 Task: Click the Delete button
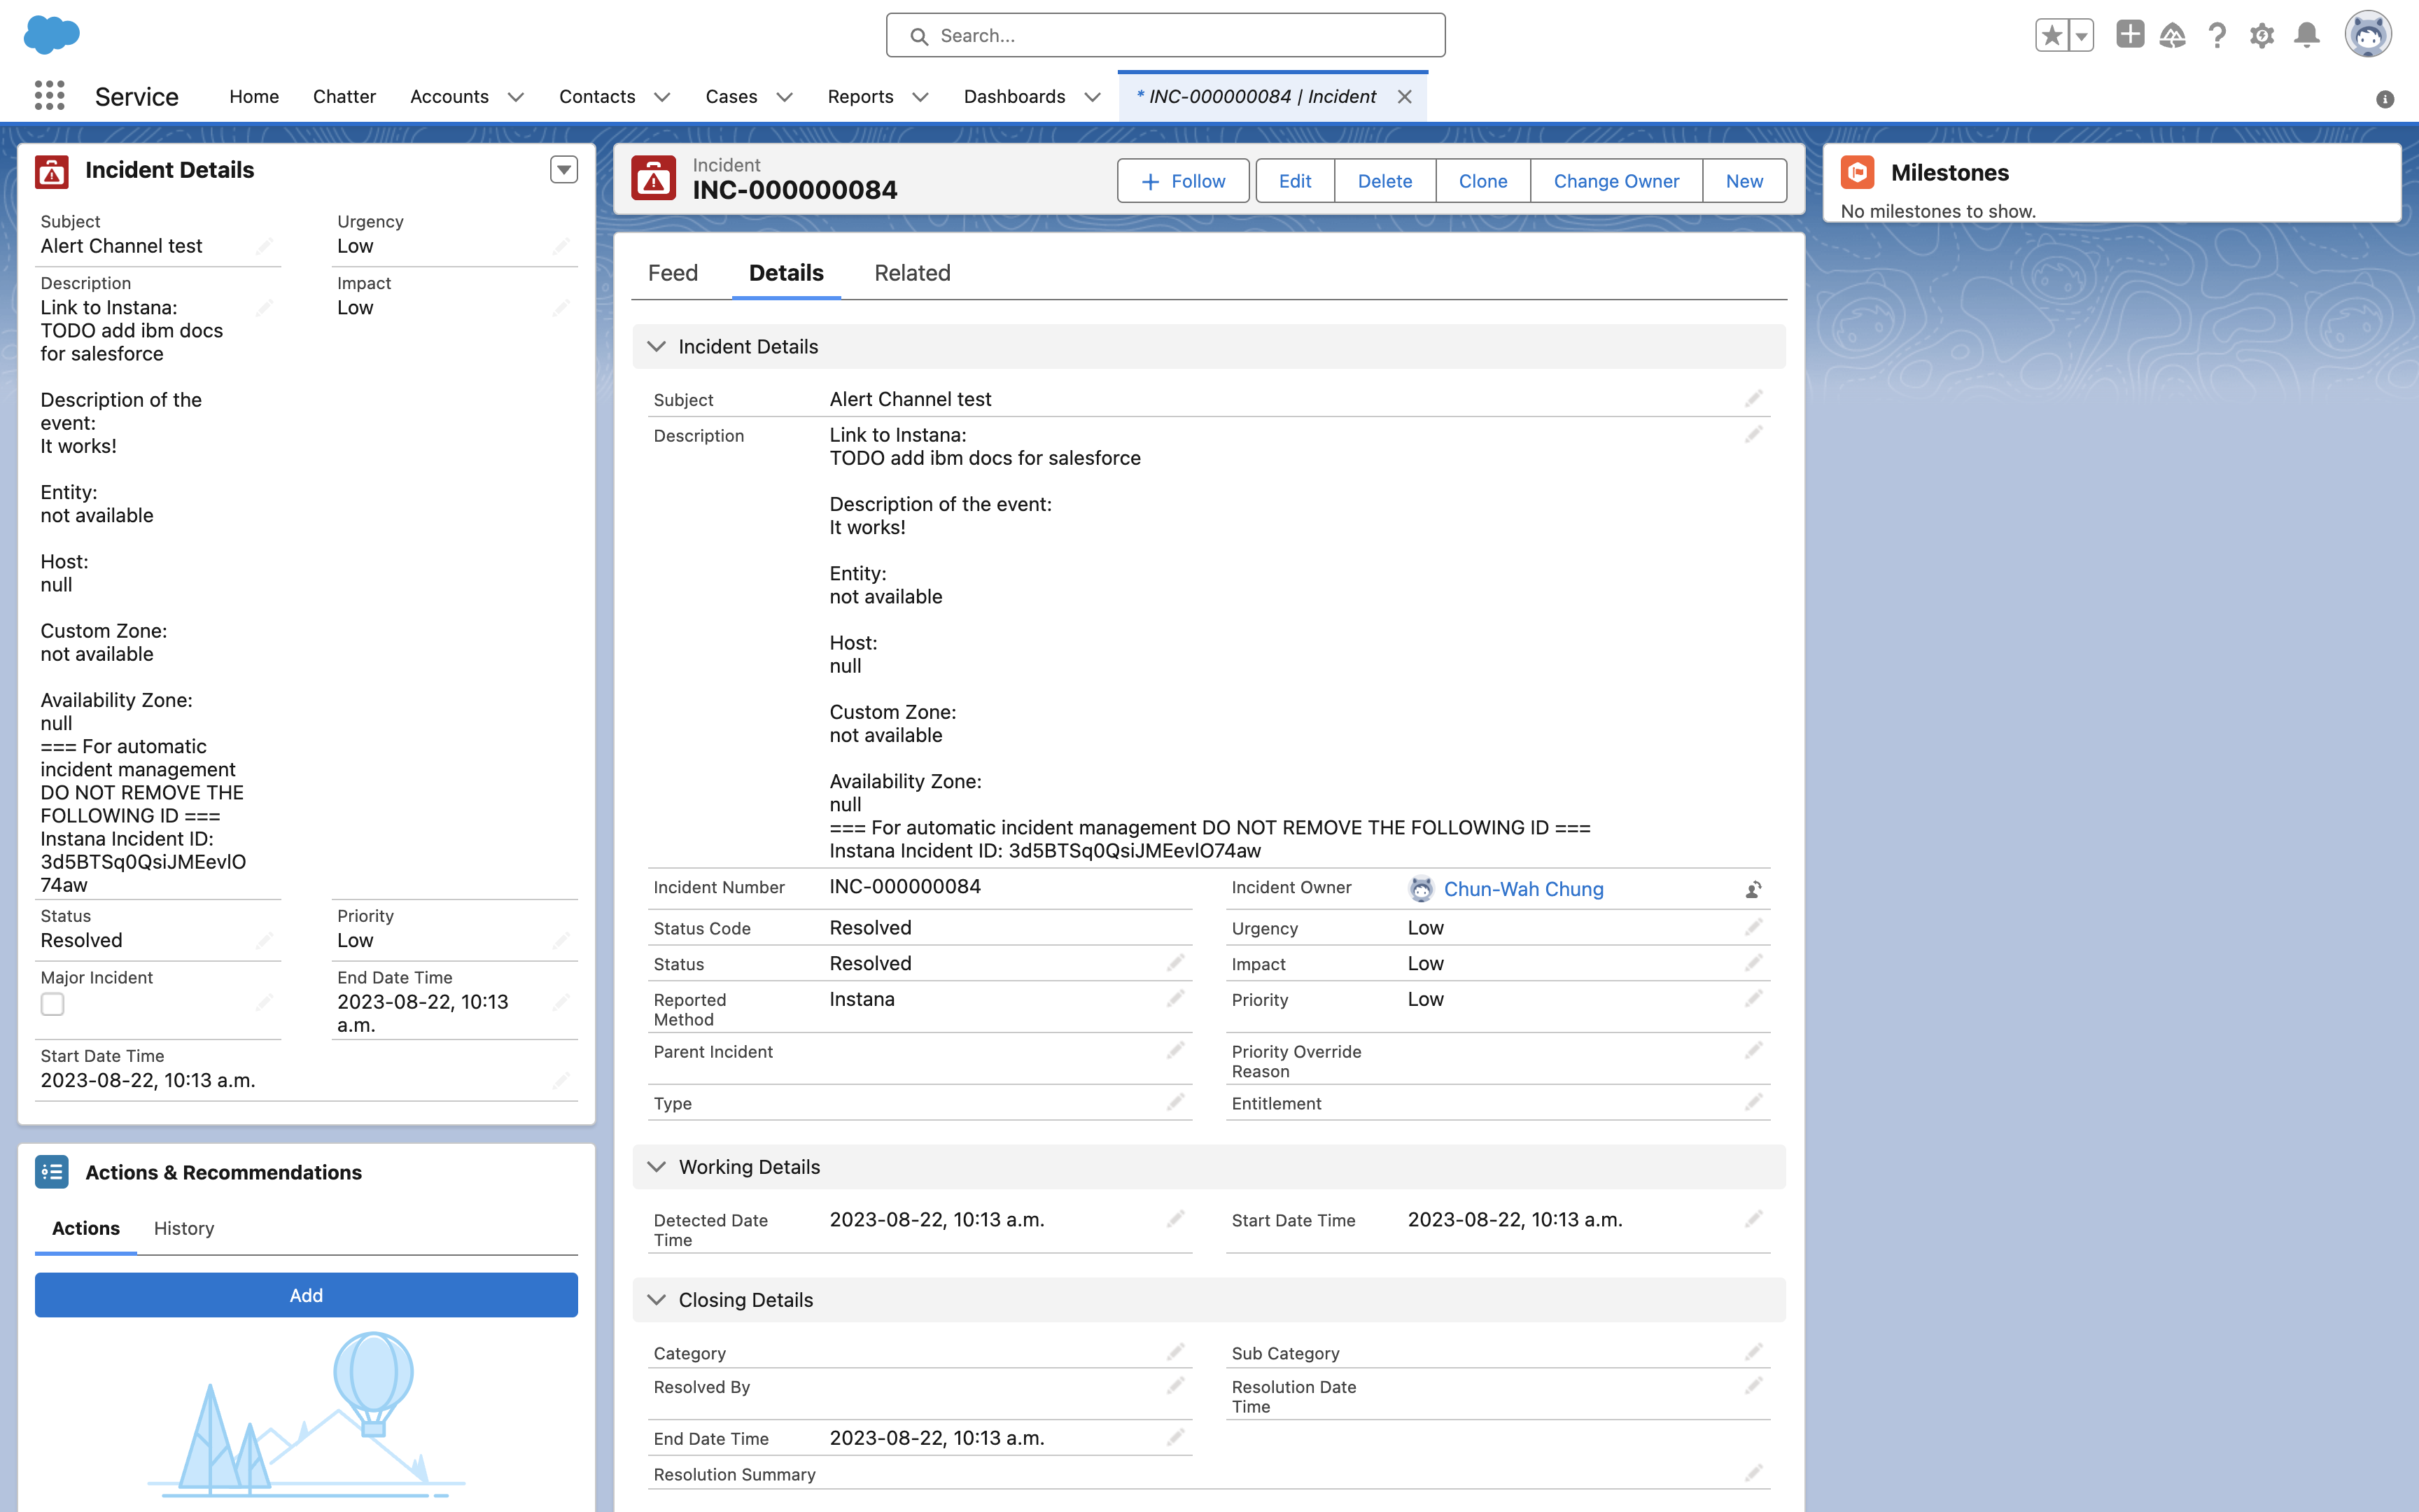(1384, 181)
